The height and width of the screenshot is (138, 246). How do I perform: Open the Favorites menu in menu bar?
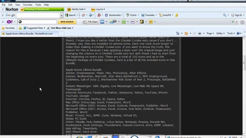tap(28, 5)
